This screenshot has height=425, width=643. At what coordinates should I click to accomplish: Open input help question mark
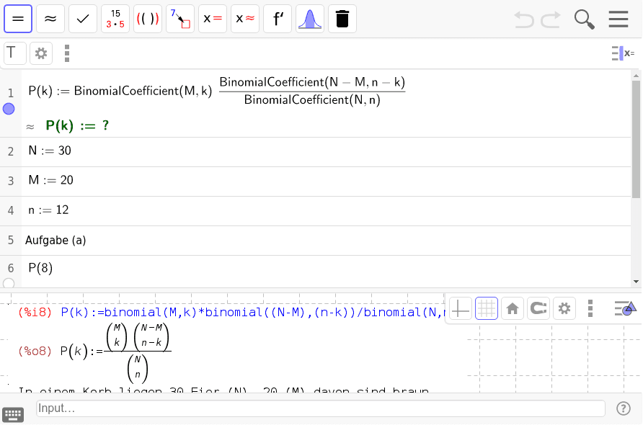(x=624, y=408)
